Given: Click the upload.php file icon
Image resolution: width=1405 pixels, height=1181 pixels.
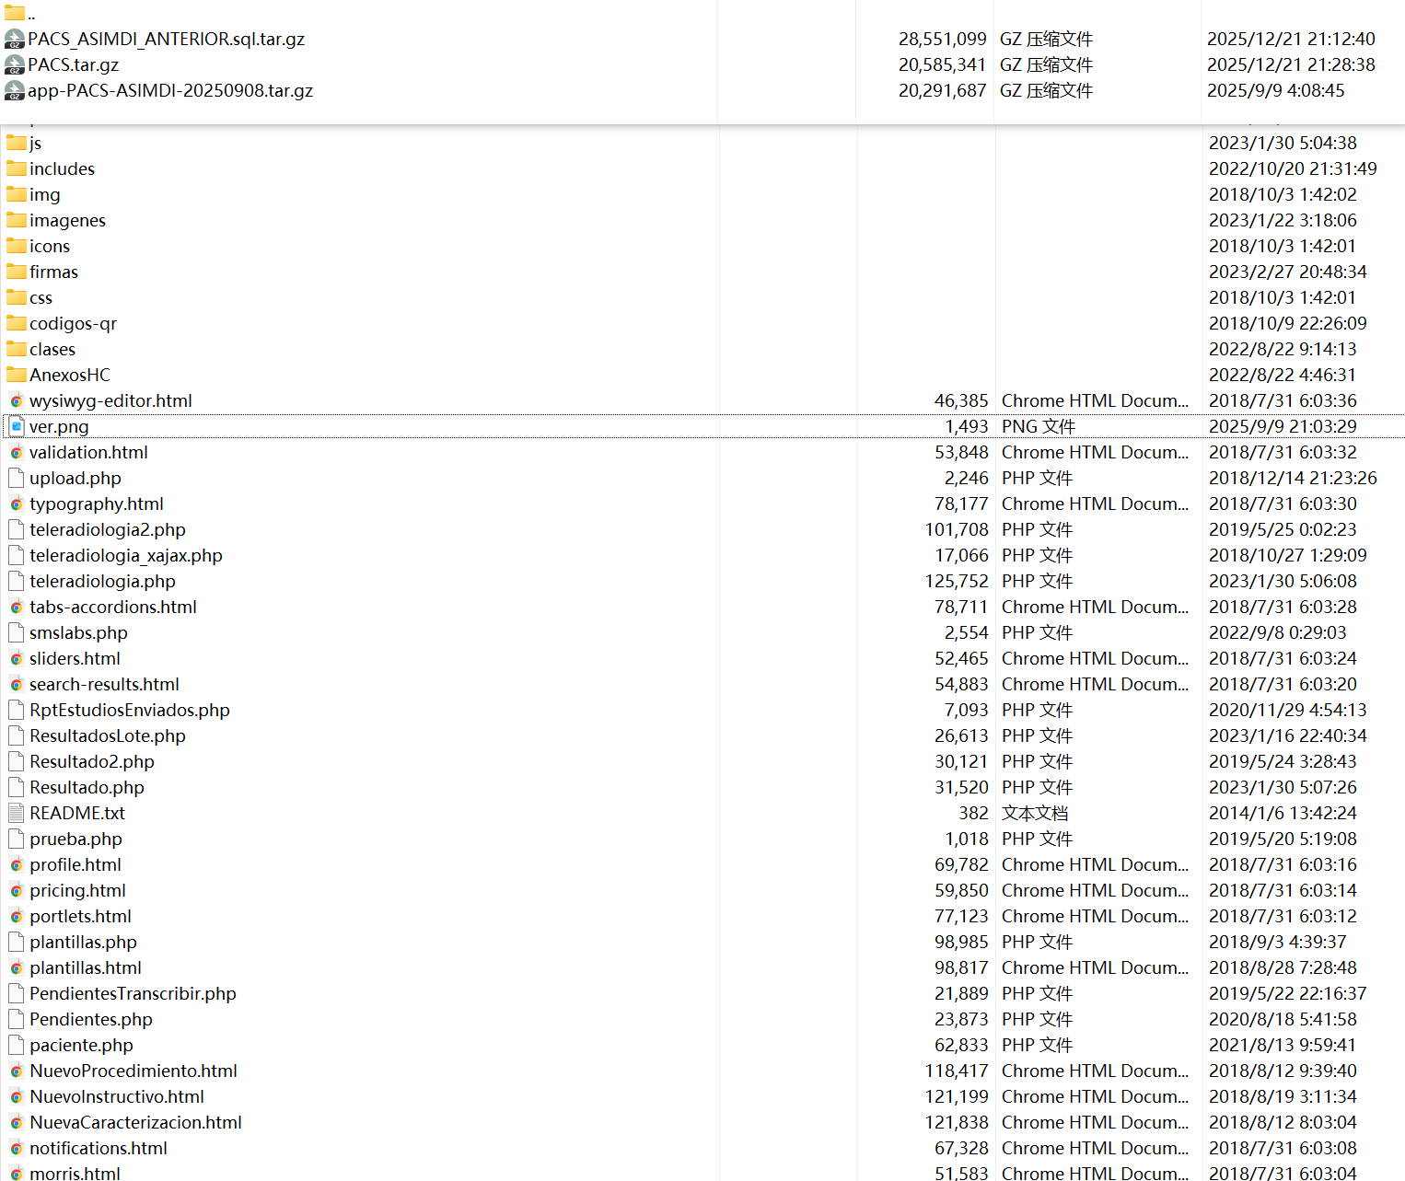Looking at the screenshot, I should click(17, 478).
